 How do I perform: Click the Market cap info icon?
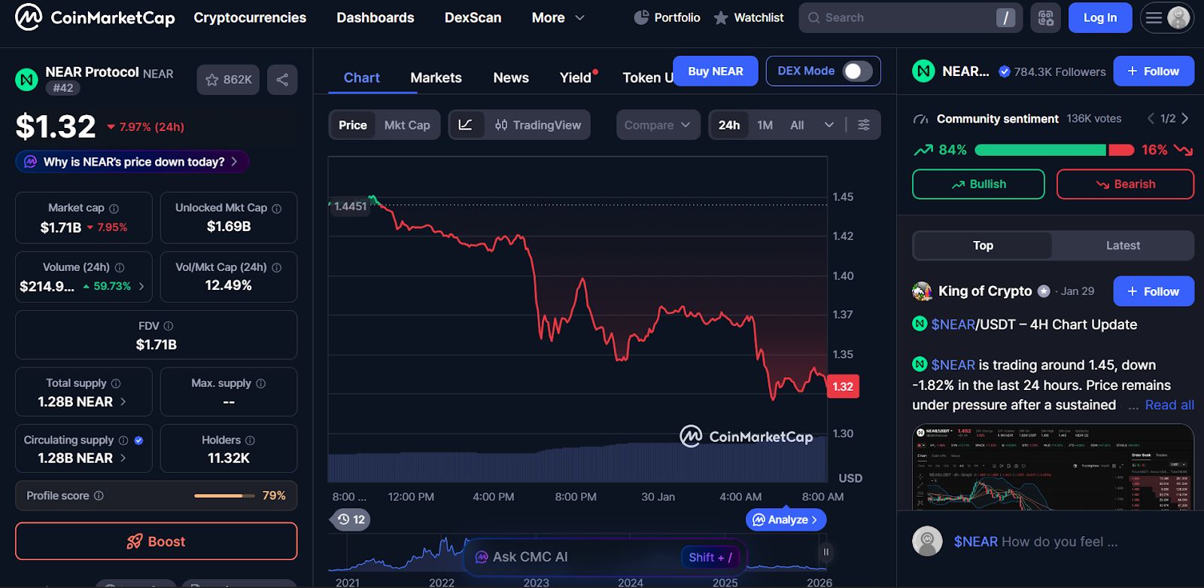click(114, 209)
